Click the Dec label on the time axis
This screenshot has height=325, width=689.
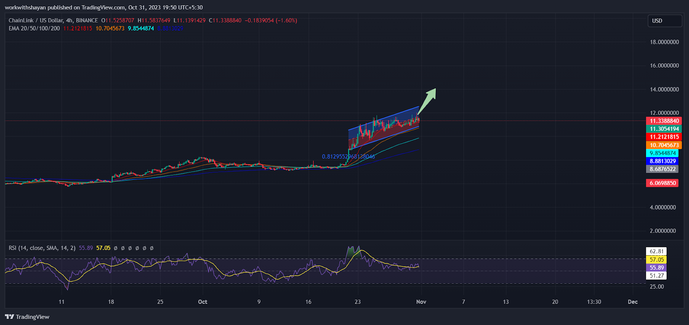[x=633, y=302]
